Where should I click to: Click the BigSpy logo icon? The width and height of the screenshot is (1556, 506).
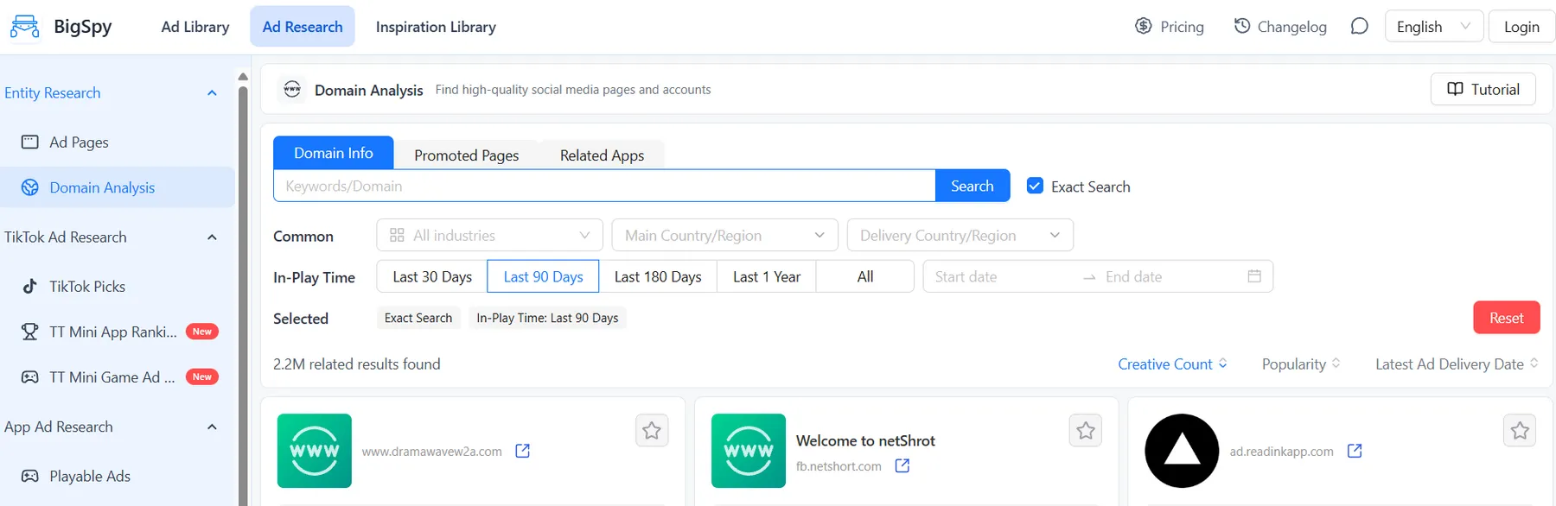(x=24, y=27)
